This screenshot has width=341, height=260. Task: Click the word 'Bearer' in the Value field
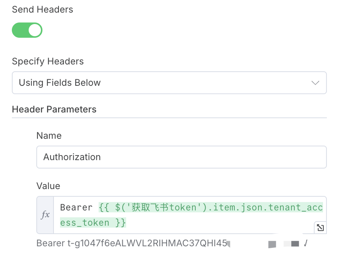(x=76, y=208)
